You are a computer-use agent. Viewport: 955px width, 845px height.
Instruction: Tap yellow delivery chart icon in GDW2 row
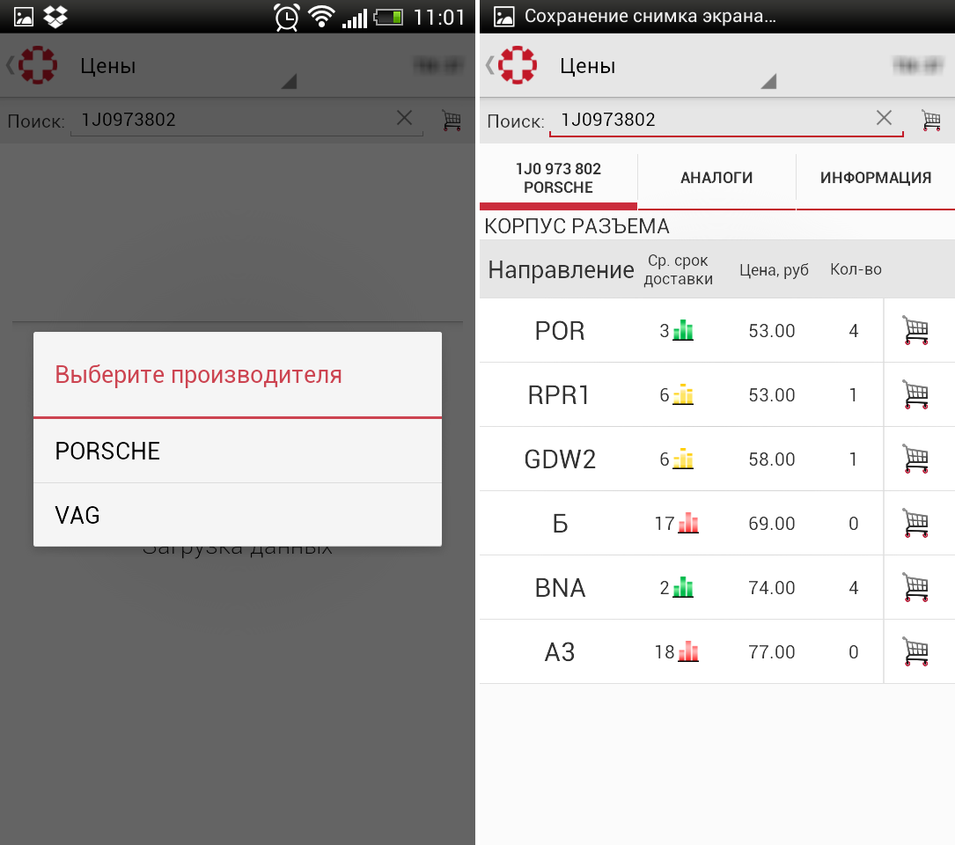(683, 459)
